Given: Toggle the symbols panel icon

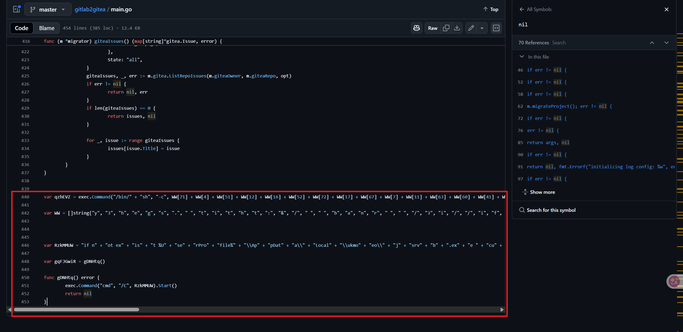Looking at the screenshot, I should coord(496,28).
